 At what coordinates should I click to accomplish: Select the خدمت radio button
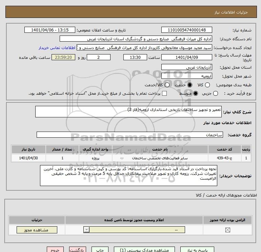[189, 85]
